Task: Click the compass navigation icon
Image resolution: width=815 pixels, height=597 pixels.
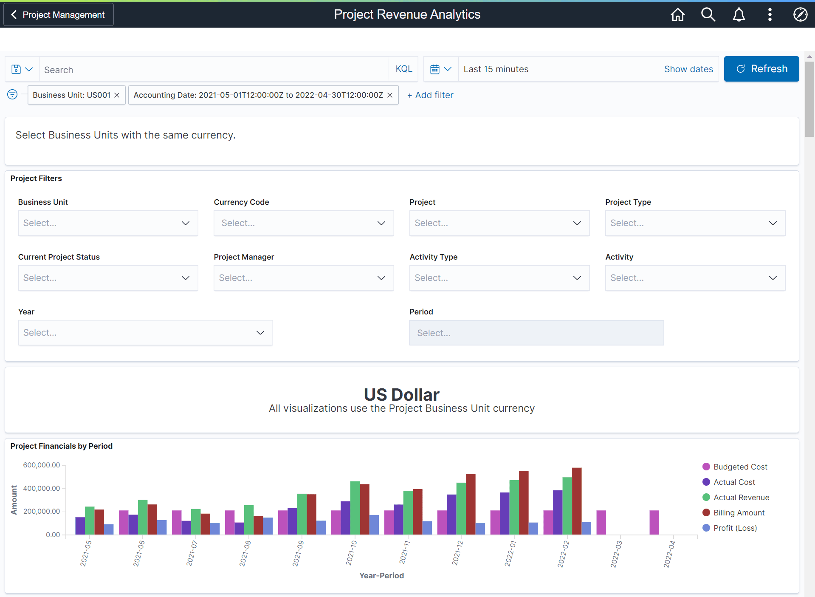Action: pyautogui.click(x=800, y=14)
